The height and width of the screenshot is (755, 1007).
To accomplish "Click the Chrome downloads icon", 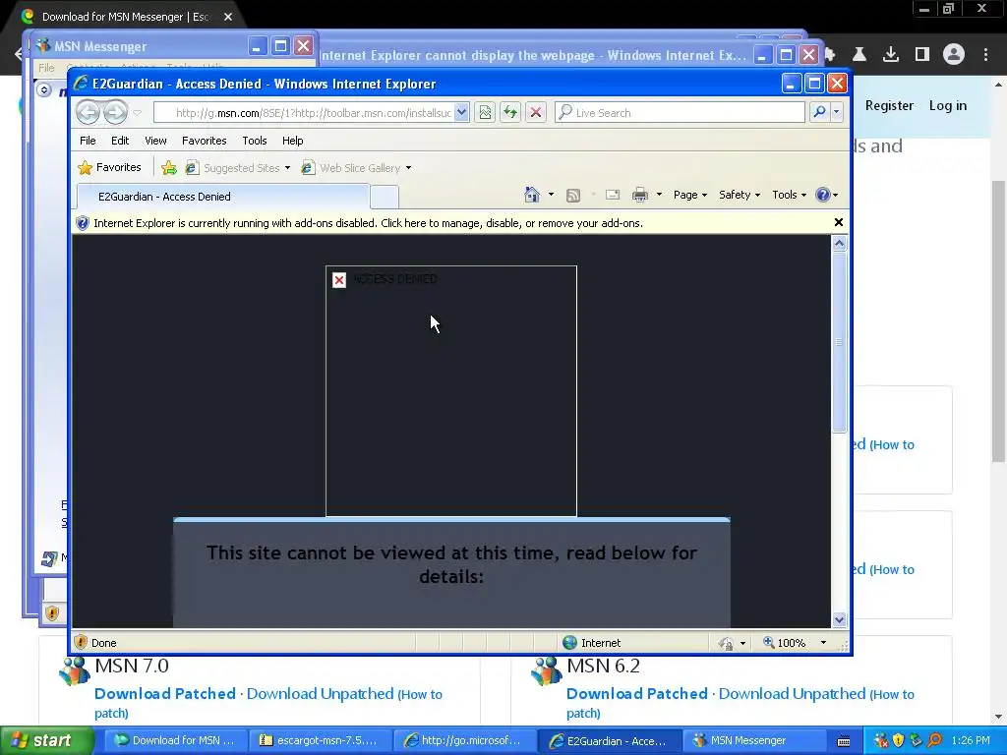I will coord(890,55).
